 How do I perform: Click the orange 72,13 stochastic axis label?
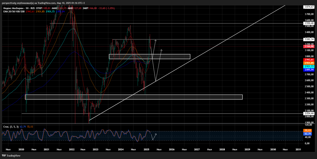coord(307,130)
